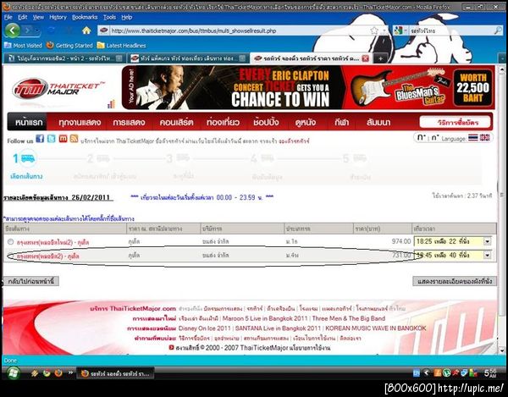Open the Edit menu
508x397 pixels.
pos(22,17)
